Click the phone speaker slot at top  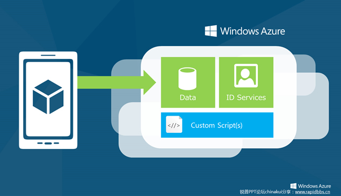(48, 55)
